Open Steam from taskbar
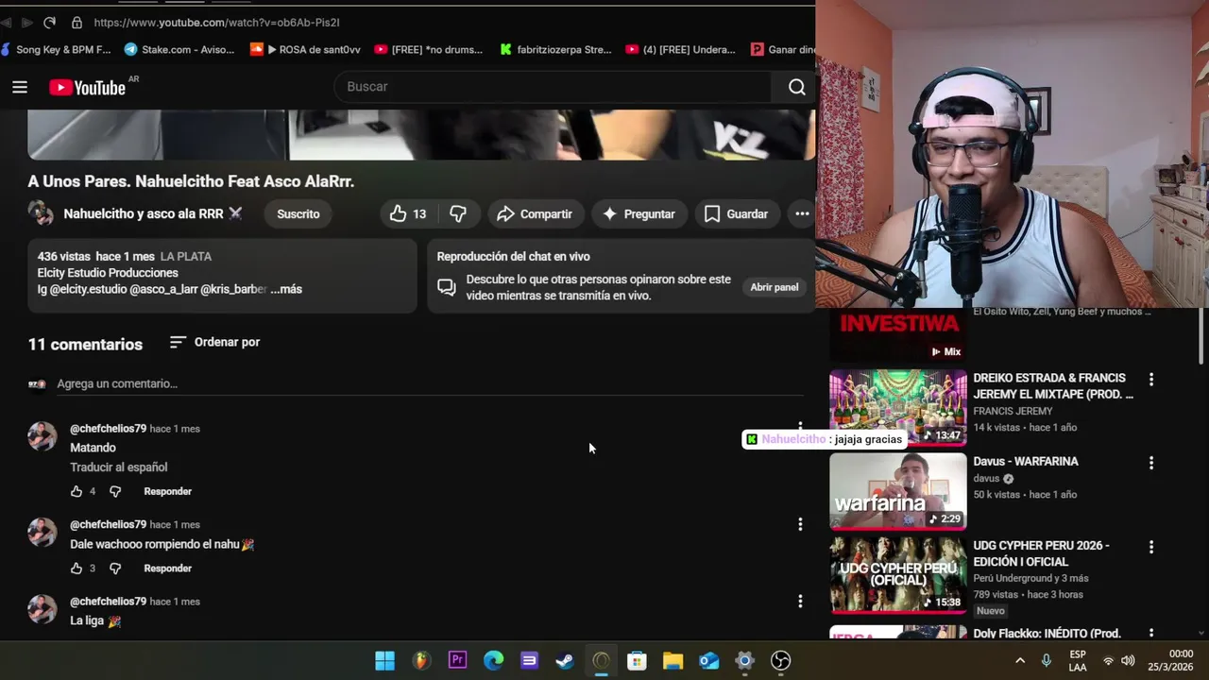 click(x=565, y=660)
